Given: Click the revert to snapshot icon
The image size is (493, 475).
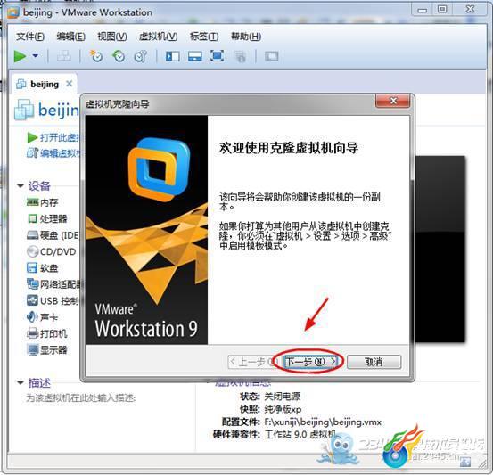Looking at the screenshot, I should click(119, 56).
